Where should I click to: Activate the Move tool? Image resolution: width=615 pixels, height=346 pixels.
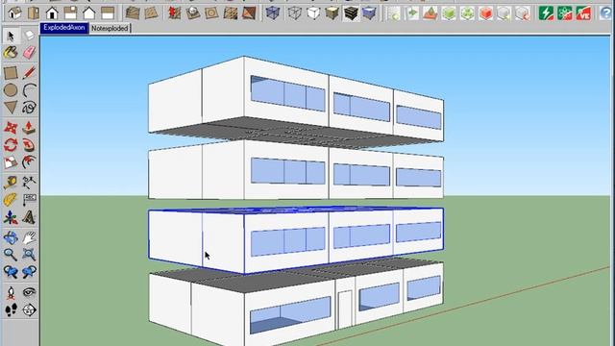11,128
